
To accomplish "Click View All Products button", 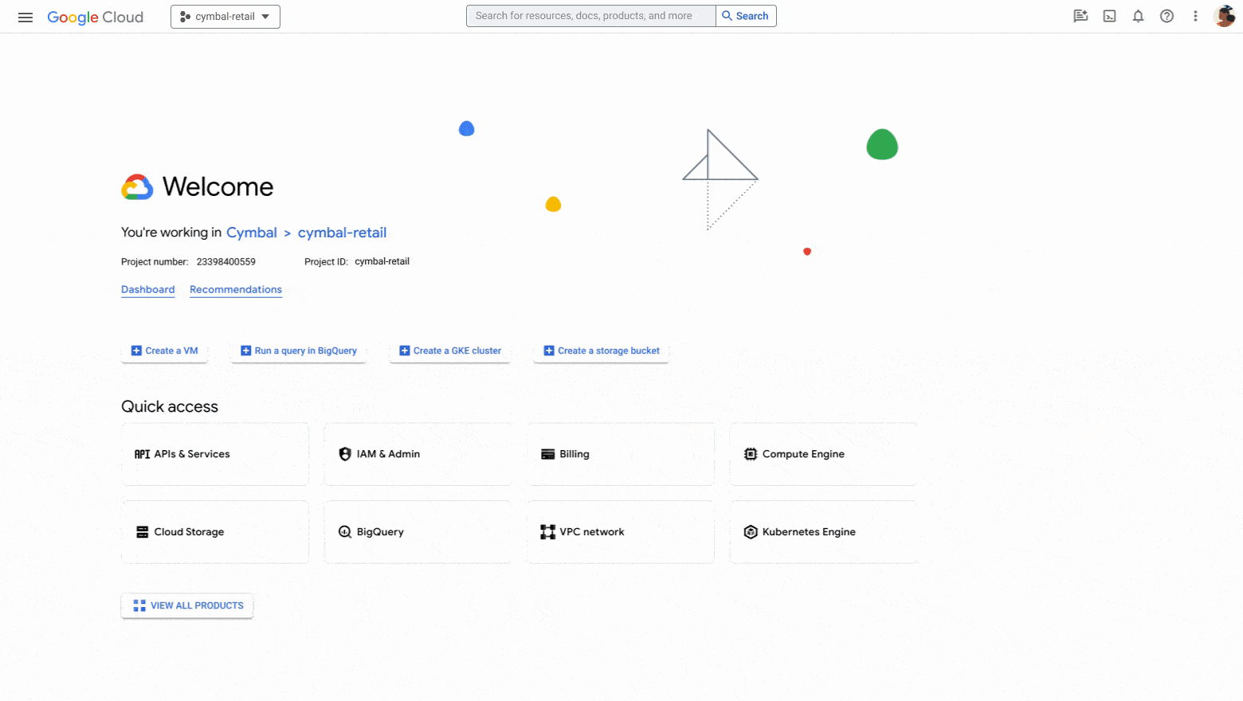I will tap(187, 605).
